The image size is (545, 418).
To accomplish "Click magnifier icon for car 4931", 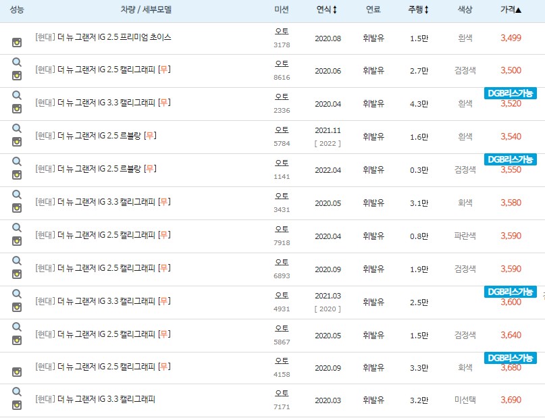I will pyautogui.click(x=17, y=294).
